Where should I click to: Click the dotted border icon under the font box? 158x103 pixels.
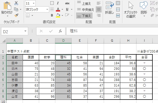(28, 15)
